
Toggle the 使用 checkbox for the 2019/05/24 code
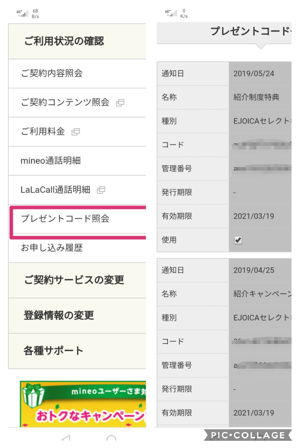238,240
